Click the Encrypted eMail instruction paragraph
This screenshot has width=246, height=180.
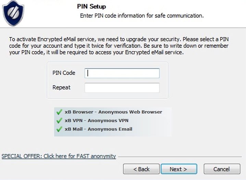pyautogui.click(x=119, y=46)
